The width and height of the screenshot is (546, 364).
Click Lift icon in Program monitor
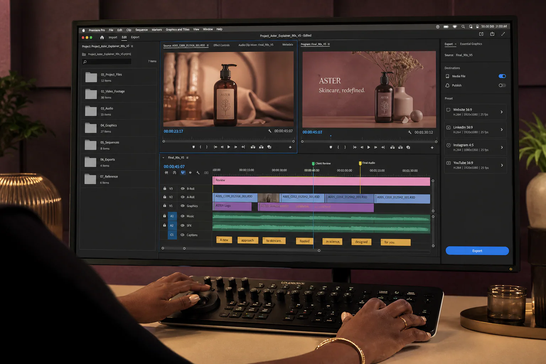tap(392, 147)
